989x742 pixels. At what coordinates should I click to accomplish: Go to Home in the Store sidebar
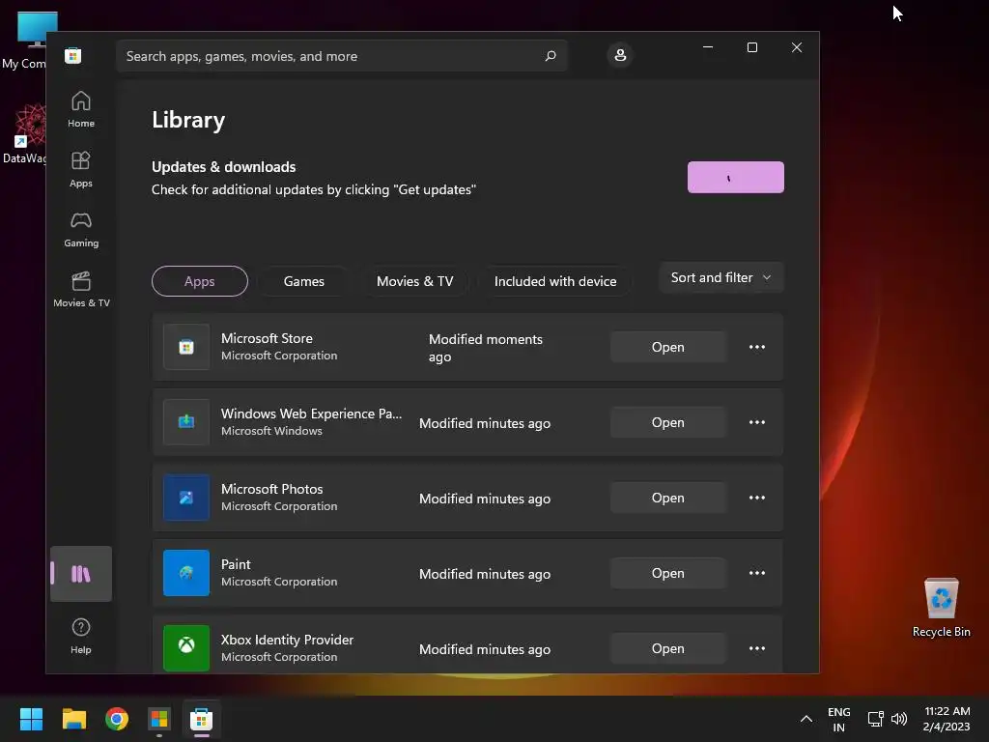[81, 109]
